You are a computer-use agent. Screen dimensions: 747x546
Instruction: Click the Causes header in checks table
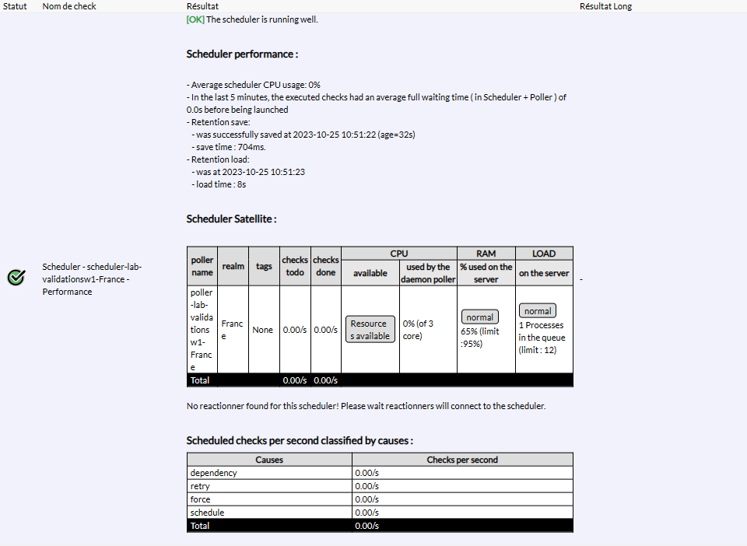[x=269, y=460]
